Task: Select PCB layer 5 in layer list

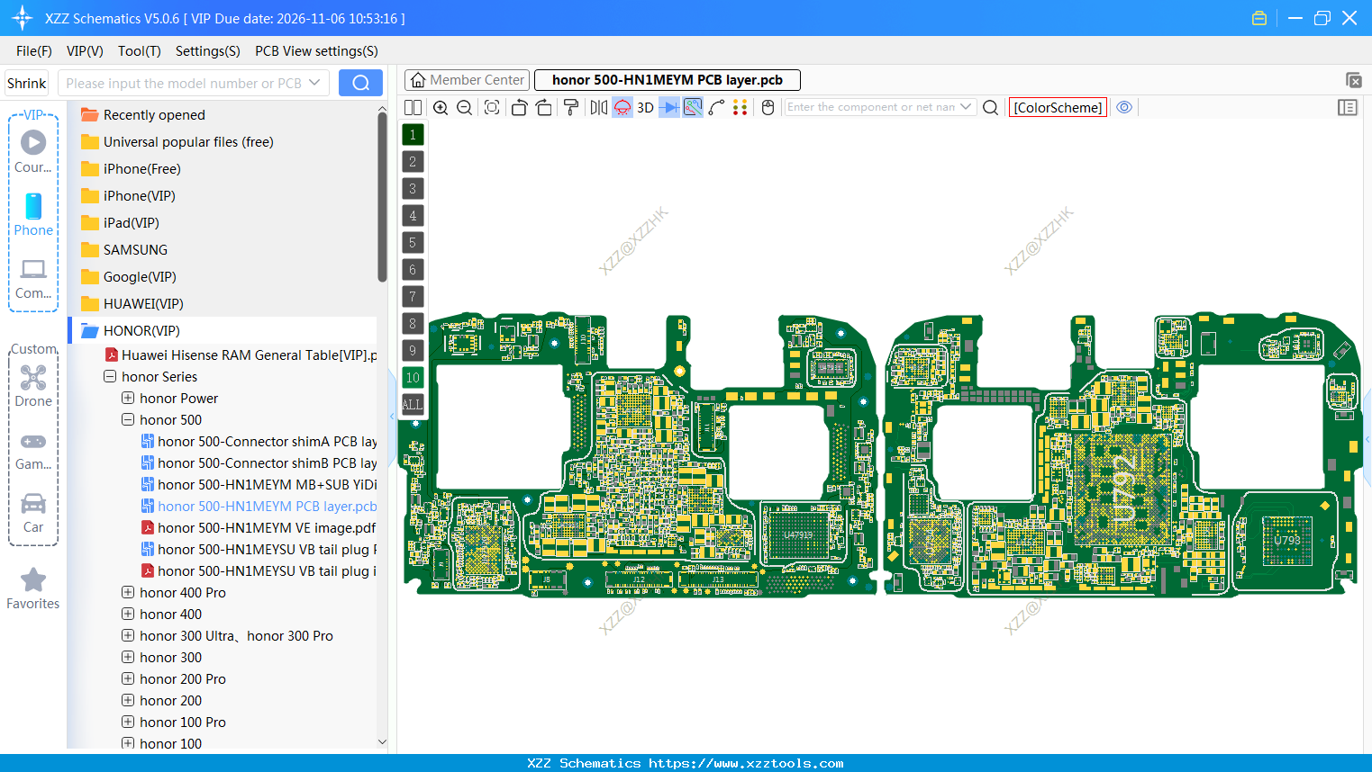Action: coord(413,242)
